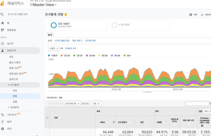This screenshot has width=211, height=136.
Task: Select the 요약 summary sub-tab
Action: 50,41
